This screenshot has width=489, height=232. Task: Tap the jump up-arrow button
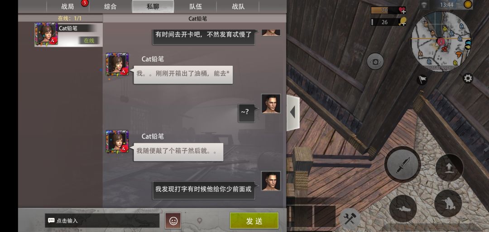point(449,168)
